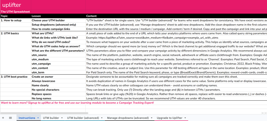This screenshot has height=121, width=267.
Task: Select the 'Always lowercase' cell
Action: tap(58, 81)
